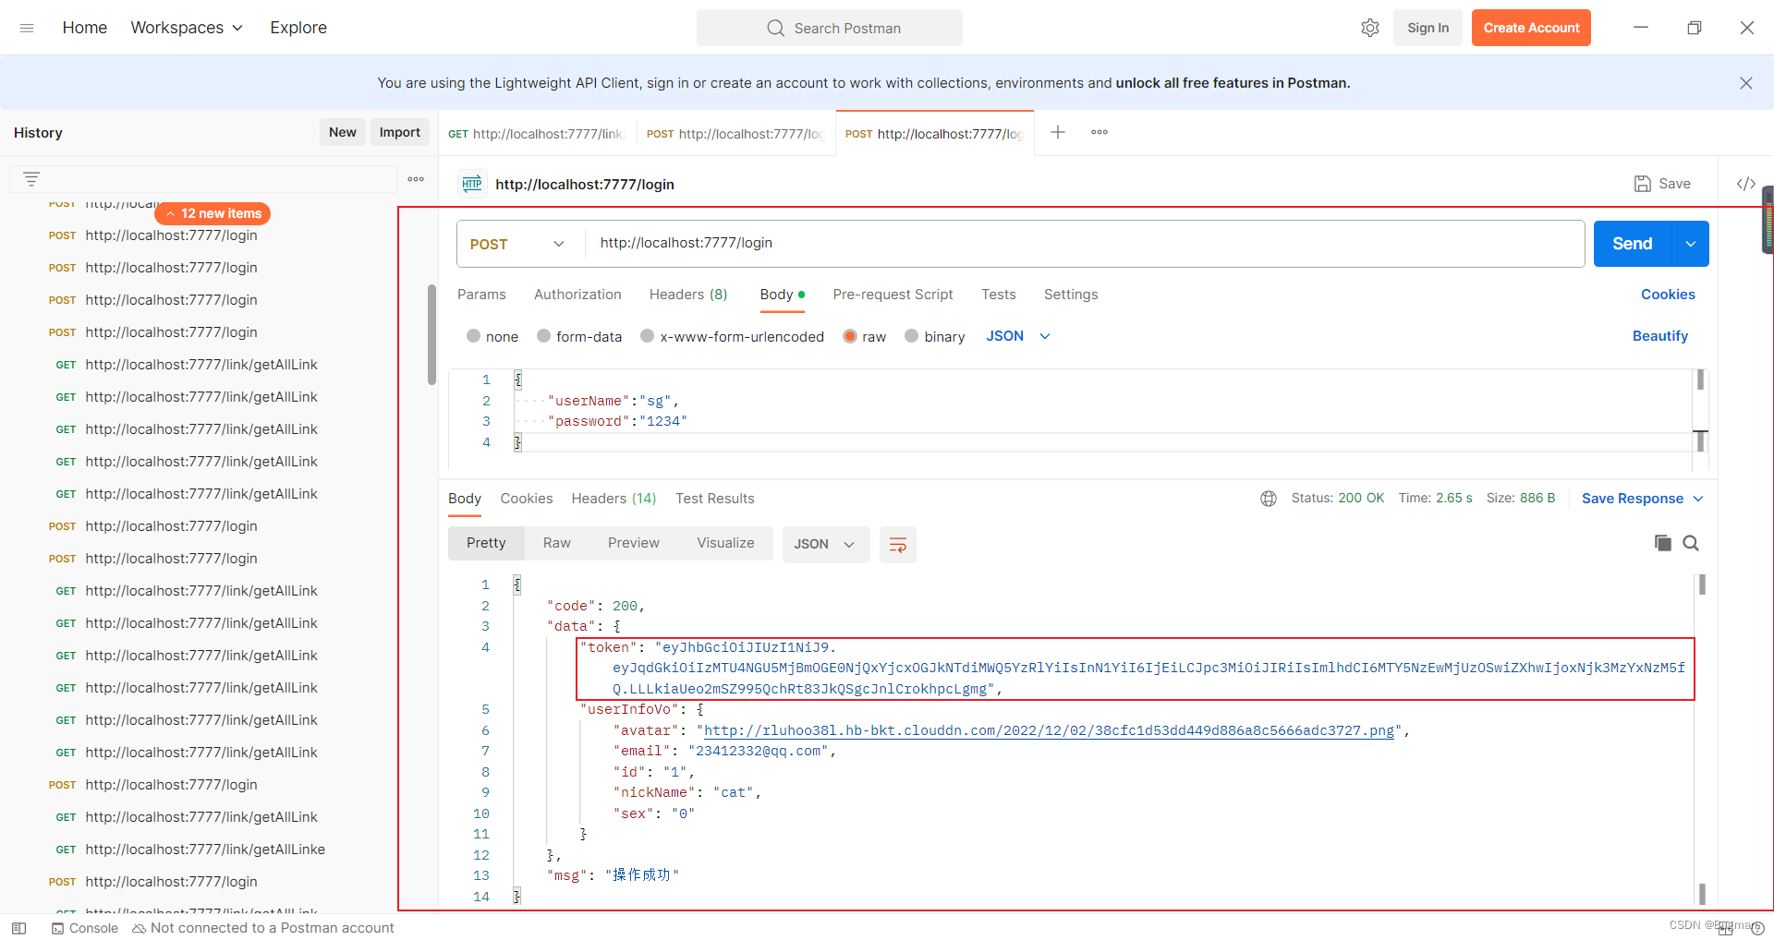
Task: Switch response view to Raw
Action: point(556,543)
